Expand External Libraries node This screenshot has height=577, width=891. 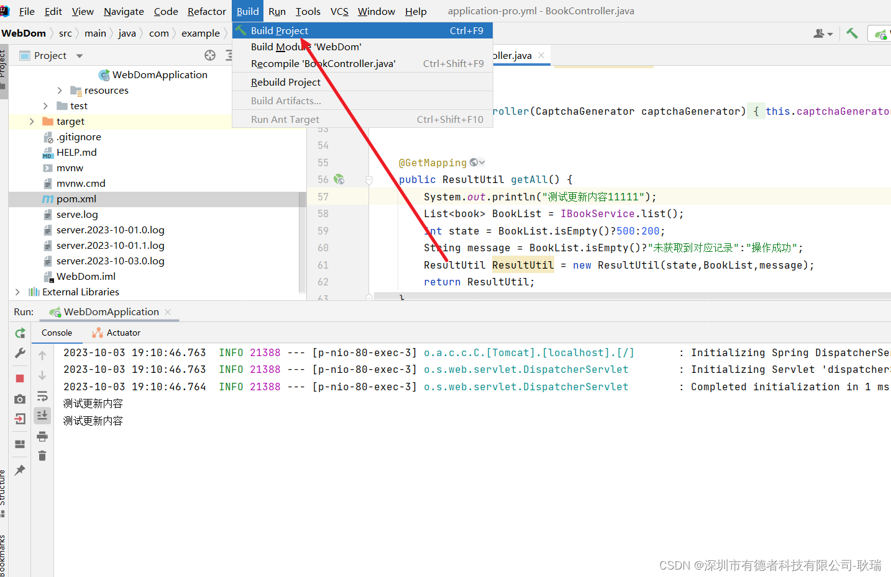click(x=17, y=292)
